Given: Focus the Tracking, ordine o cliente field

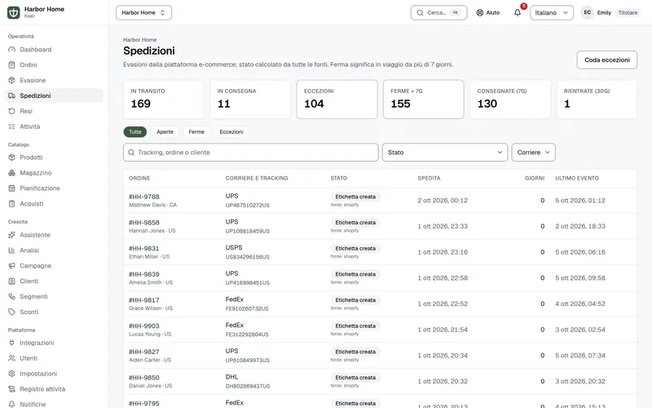Looking at the screenshot, I should pyautogui.click(x=251, y=153).
